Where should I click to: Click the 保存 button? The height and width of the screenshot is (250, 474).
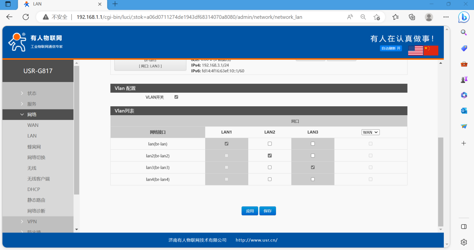point(267,211)
